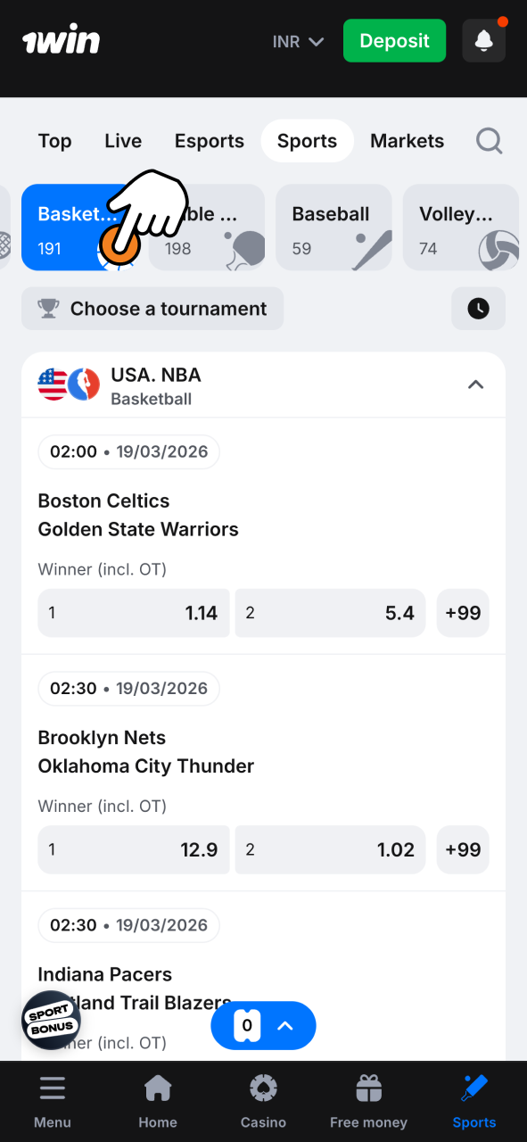Switch to the Live tab

click(x=122, y=140)
